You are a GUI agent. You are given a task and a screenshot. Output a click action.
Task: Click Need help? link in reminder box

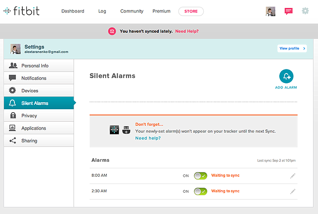coord(148,138)
